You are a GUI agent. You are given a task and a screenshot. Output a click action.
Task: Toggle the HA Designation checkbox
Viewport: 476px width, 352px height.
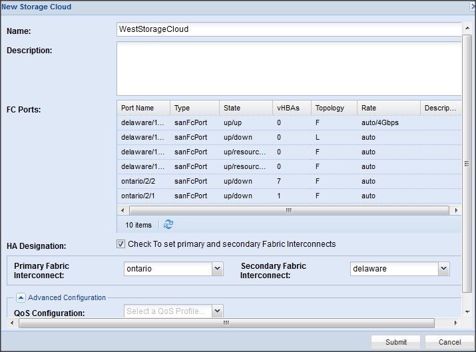coord(120,244)
